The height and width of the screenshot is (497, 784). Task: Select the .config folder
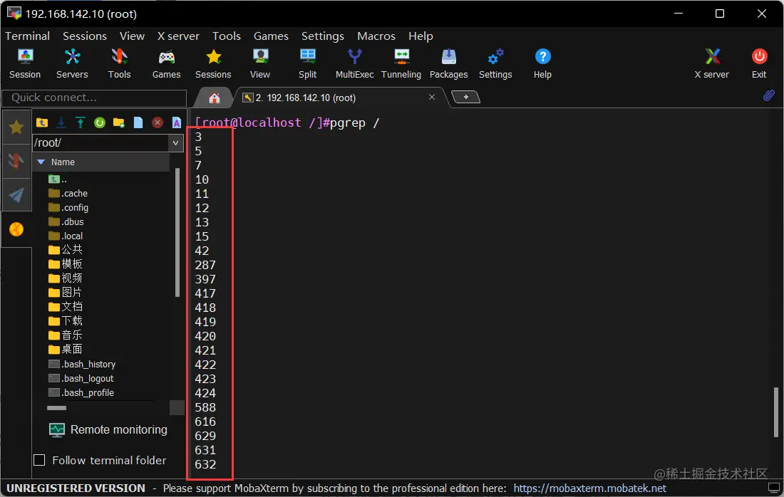coord(68,207)
